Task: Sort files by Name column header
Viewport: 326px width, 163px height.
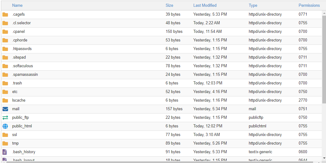Action: [x=17, y=6]
